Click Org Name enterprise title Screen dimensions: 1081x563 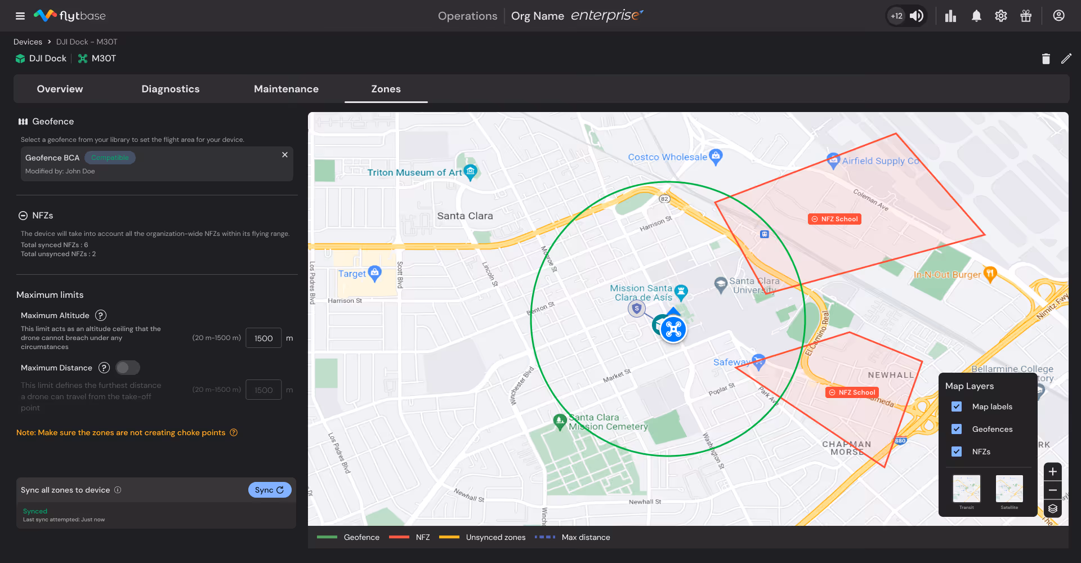coord(577,16)
